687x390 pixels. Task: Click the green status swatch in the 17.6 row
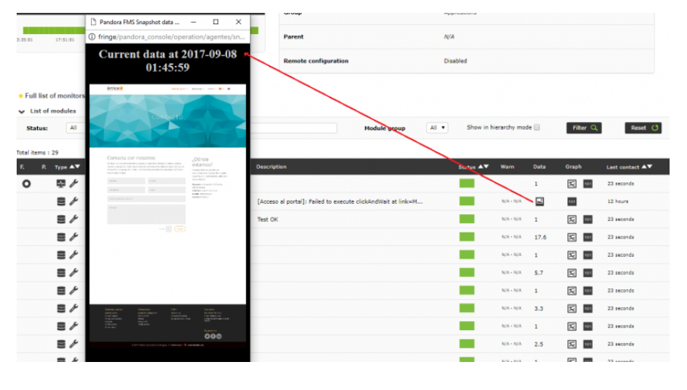coord(467,236)
